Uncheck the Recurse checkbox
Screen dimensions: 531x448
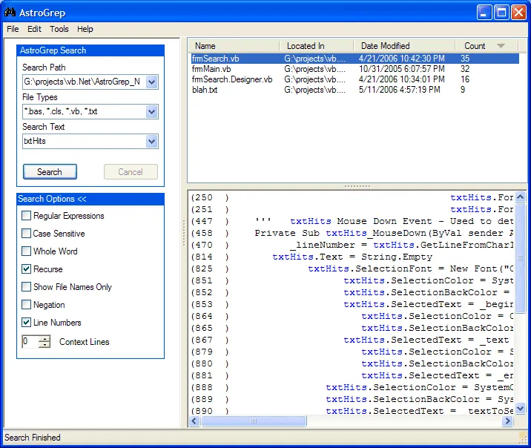(x=27, y=269)
